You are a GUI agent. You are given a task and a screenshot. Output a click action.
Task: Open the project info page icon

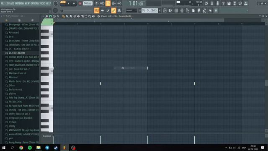[193, 10]
